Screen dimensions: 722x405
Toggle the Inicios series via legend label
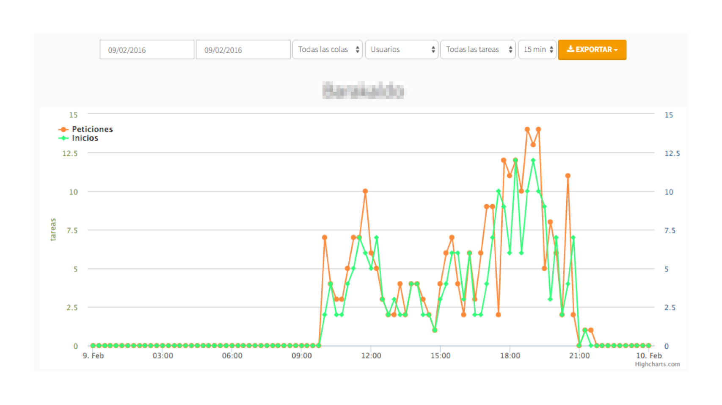(x=85, y=138)
